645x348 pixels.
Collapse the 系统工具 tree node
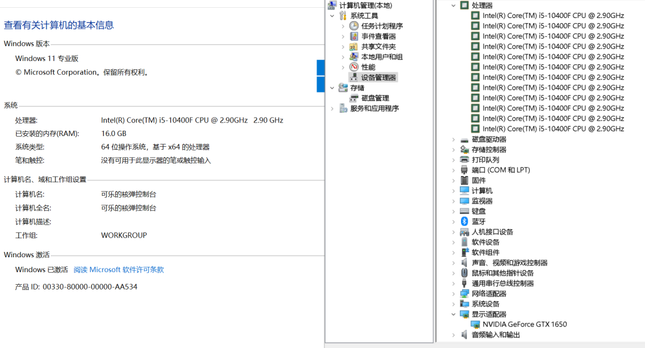pos(333,16)
